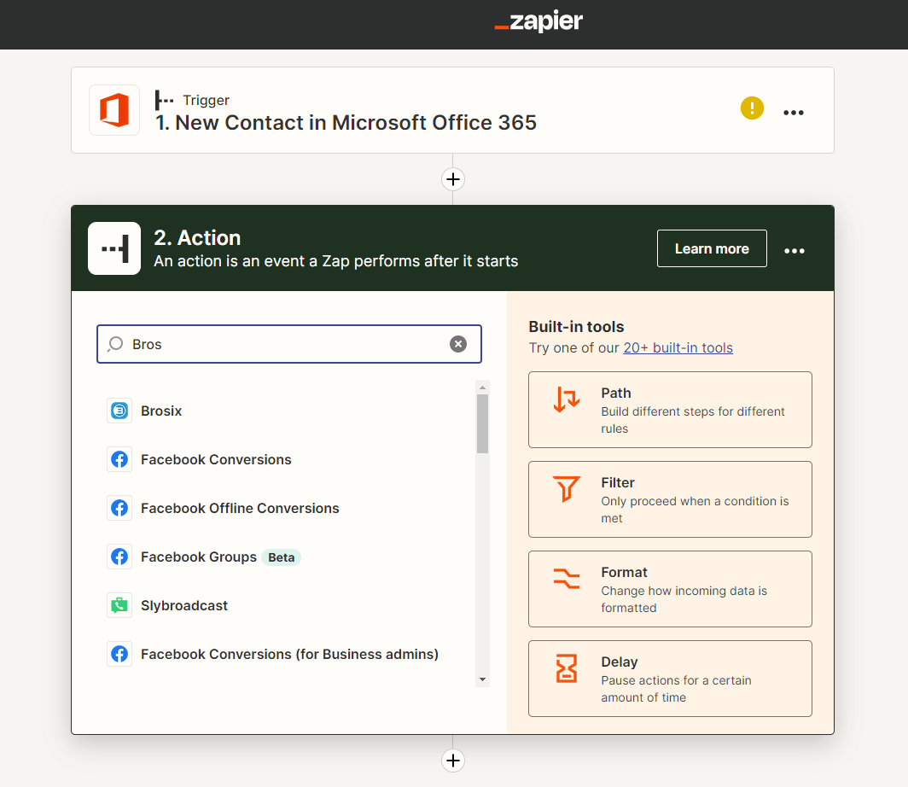Screen dimensions: 908x787
Task: Select Facebook Conversions (for Business admins)
Action: [x=288, y=654]
